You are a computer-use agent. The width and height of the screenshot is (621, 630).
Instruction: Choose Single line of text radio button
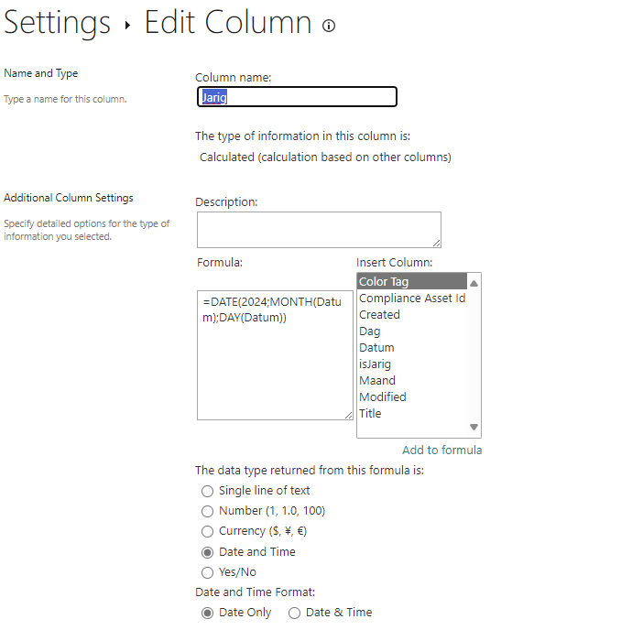tap(207, 491)
